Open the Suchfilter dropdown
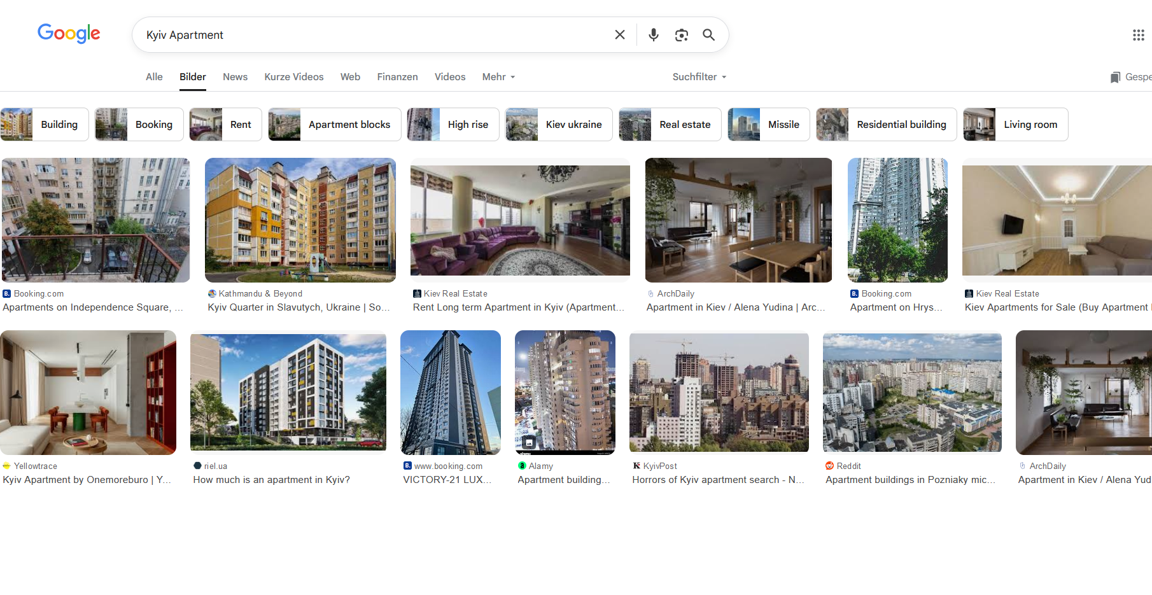1152x595 pixels. tap(699, 77)
